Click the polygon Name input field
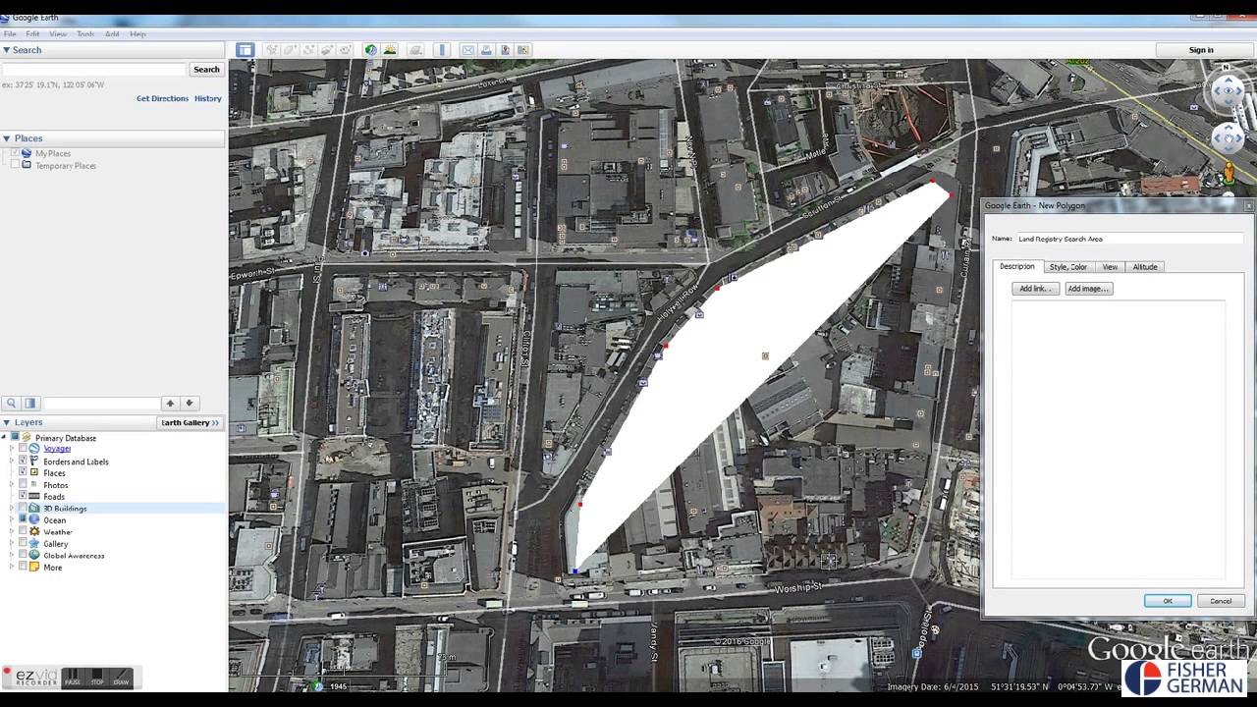1257x707 pixels. pos(1129,239)
